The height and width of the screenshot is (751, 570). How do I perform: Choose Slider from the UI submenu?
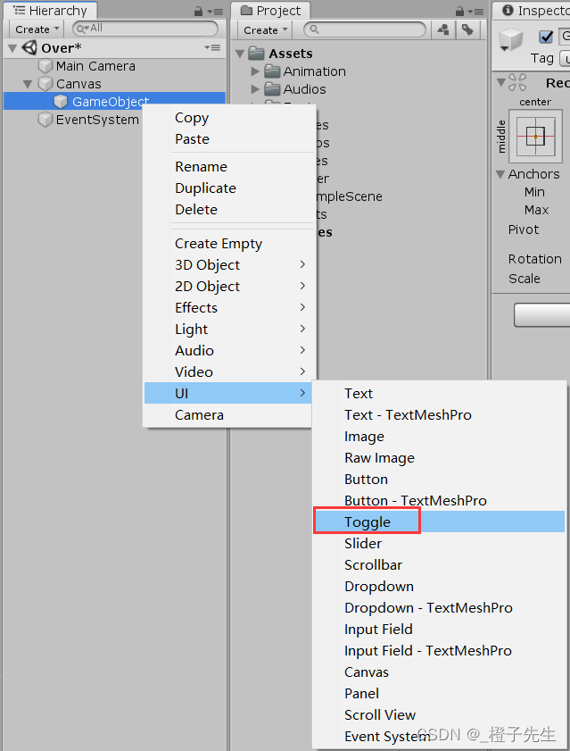(439, 543)
